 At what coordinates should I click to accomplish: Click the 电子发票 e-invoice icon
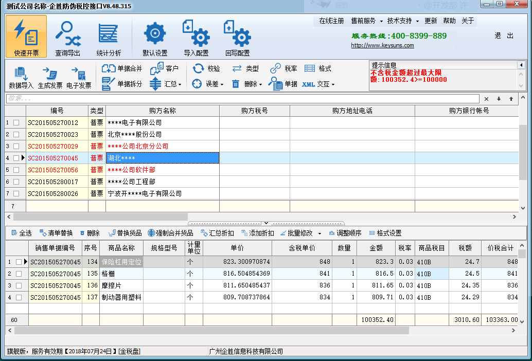79,78
